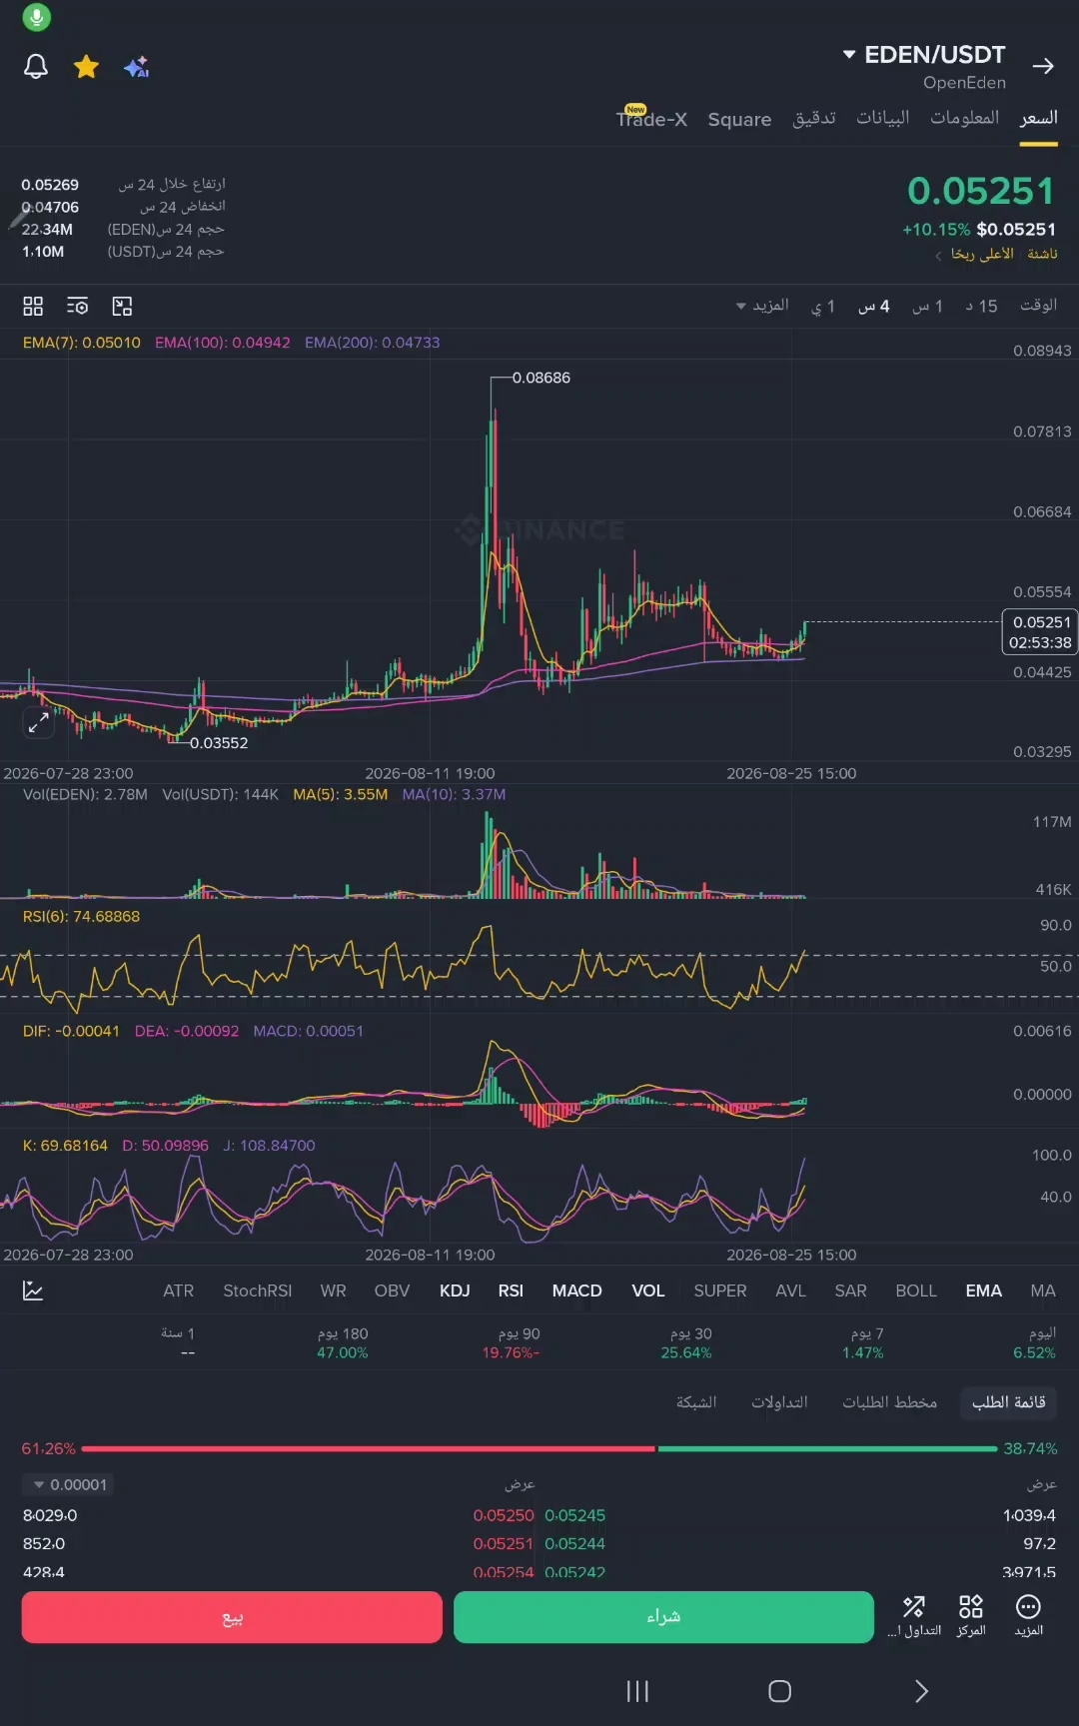Toggle the VOL indicator off
The width and height of the screenshot is (1079, 1726).
click(x=648, y=1291)
